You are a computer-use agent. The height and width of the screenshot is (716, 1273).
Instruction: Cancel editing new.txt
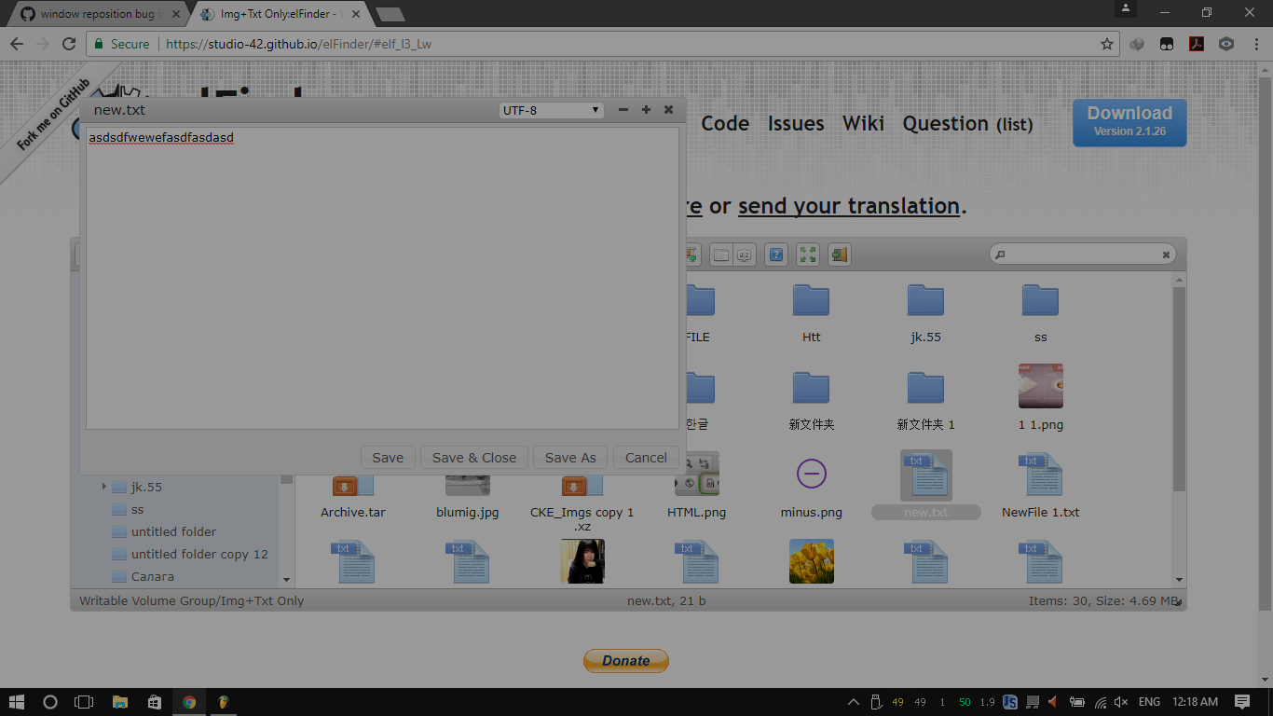pyautogui.click(x=646, y=458)
